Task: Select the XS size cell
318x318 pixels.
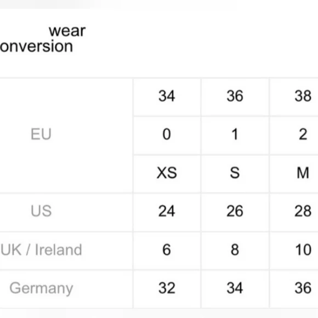Action: pos(167,173)
